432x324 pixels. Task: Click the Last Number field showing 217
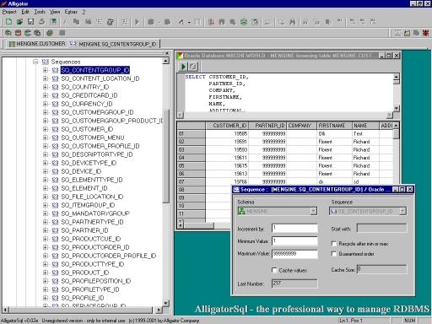(294, 283)
